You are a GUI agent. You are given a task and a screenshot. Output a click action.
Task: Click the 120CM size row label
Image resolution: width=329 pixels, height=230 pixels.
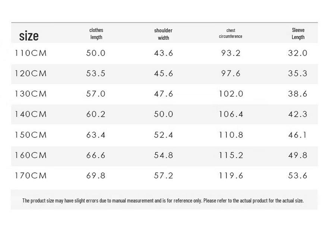tap(31, 74)
